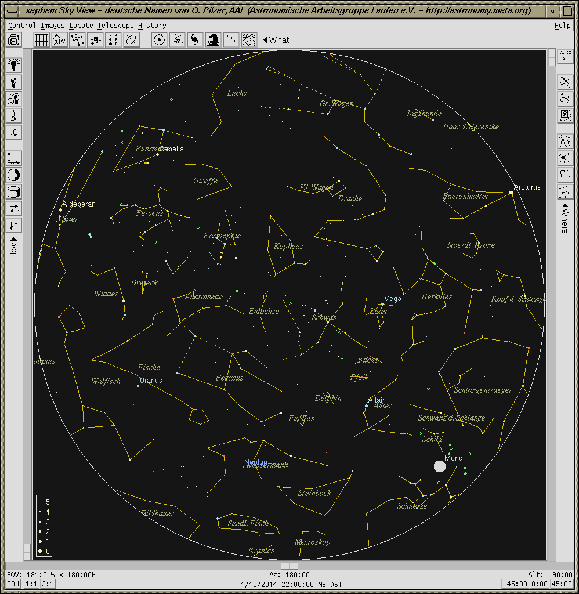Open the Help menu
This screenshot has width=579, height=594.
point(562,26)
